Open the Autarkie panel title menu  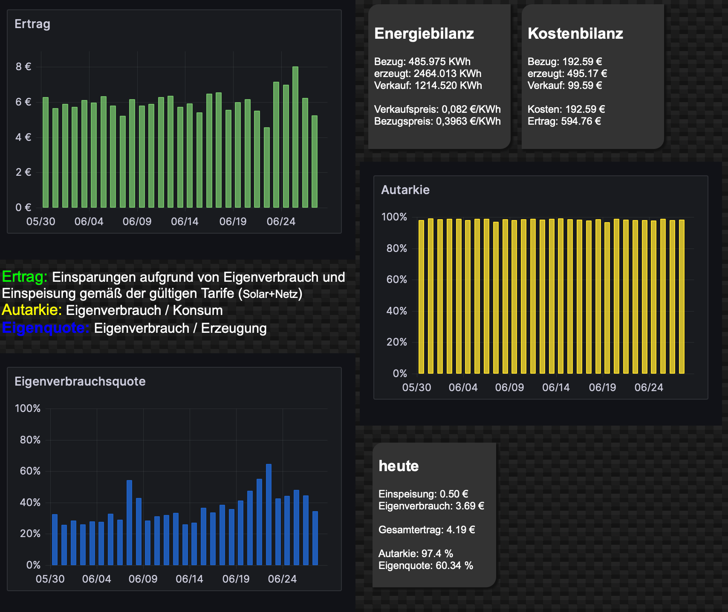pyautogui.click(x=405, y=190)
